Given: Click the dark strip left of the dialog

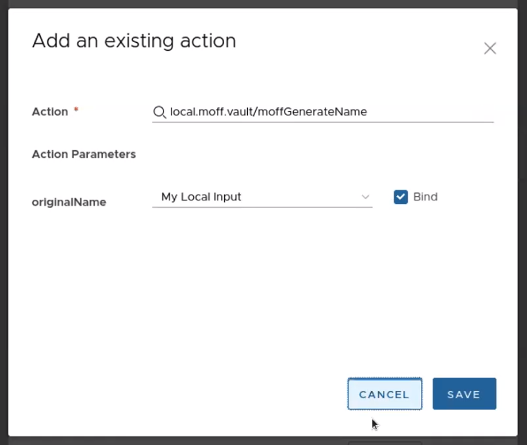Looking at the screenshot, I should [x=3, y=225].
